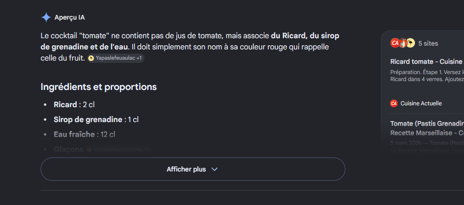The image size is (464, 205).
Task: Click the blue Aperçu IA sparkle icon
Action: click(46, 18)
